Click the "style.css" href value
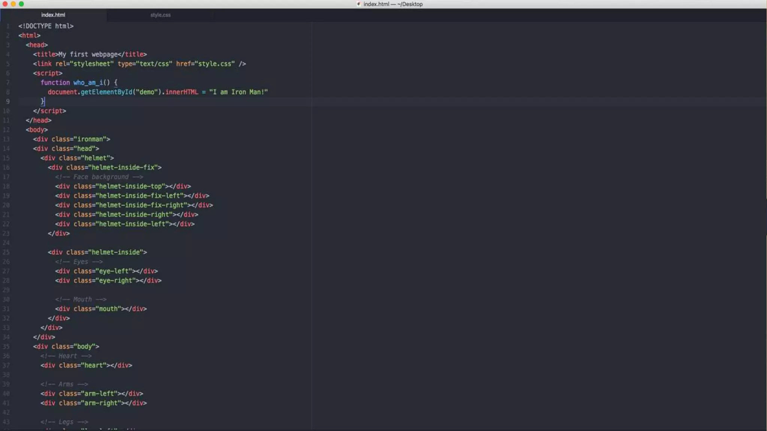The width and height of the screenshot is (767, 431). 215,64
